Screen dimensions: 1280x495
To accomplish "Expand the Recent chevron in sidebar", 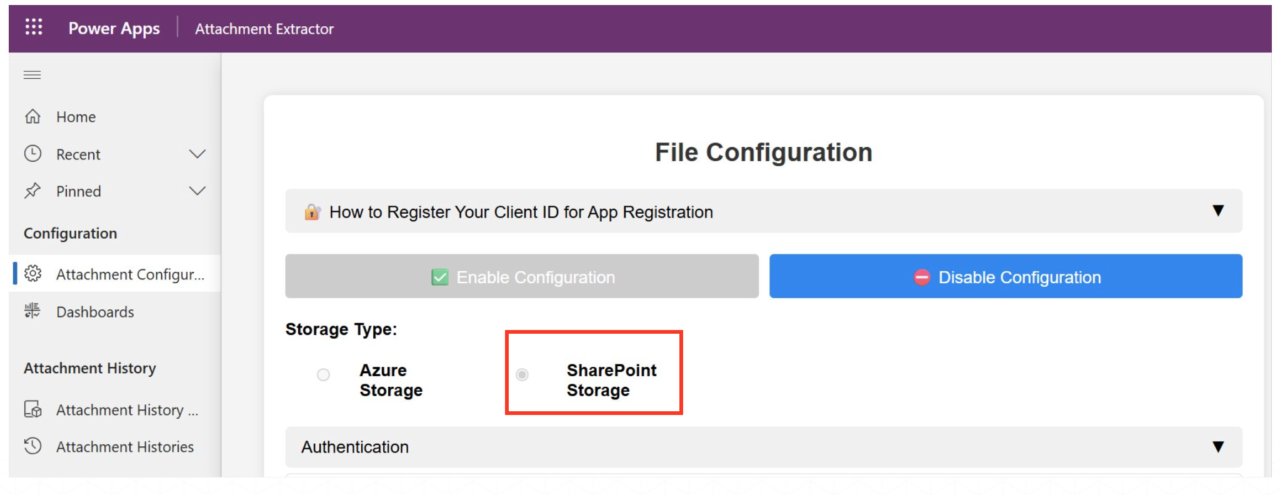I will [197, 154].
